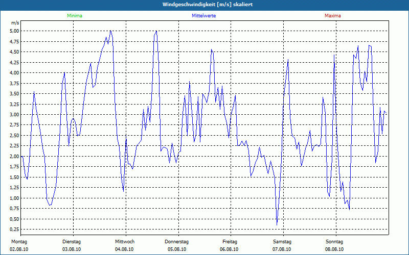Click the 4,75 y-axis value

click(14, 41)
